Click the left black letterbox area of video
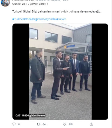The width and height of the screenshot is (112, 128). tap(21, 69)
